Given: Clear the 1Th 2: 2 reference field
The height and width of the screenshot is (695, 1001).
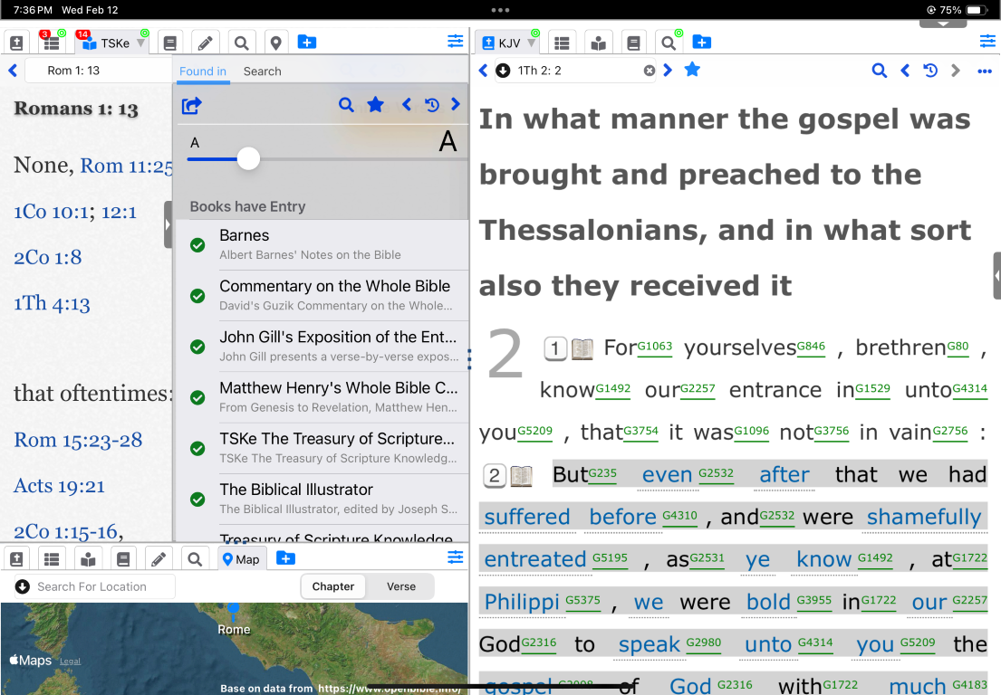Looking at the screenshot, I should coord(649,71).
